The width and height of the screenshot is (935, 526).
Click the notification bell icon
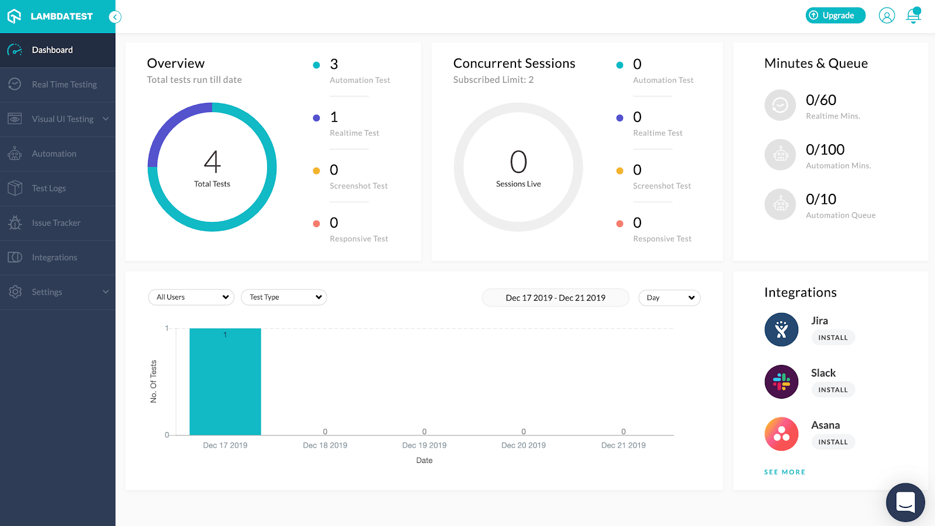(913, 15)
